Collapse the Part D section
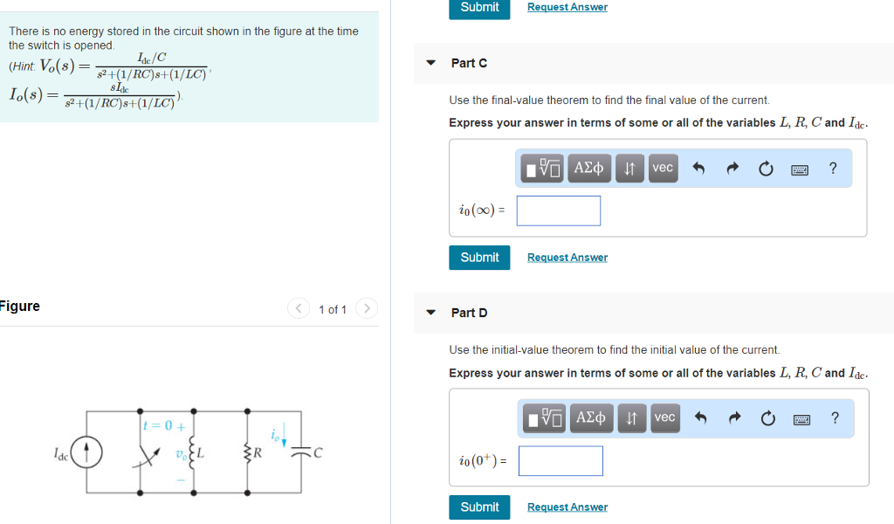The height and width of the screenshot is (524, 894). pyautogui.click(x=430, y=313)
